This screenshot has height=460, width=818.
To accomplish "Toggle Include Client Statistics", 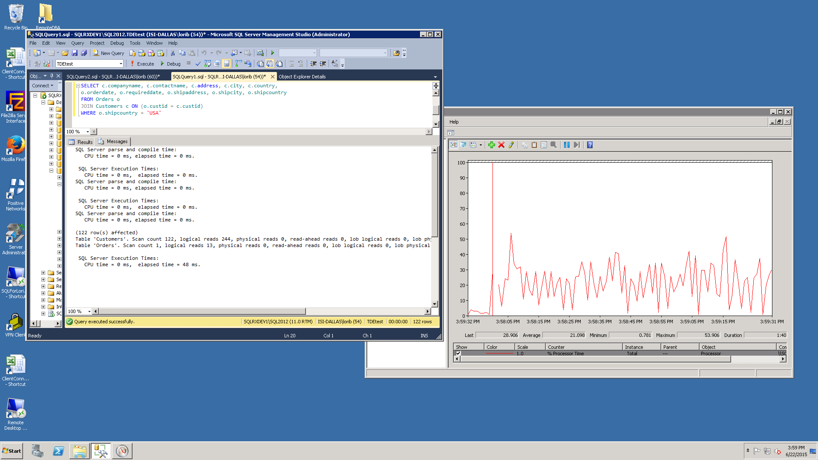I will [x=248, y=64].
